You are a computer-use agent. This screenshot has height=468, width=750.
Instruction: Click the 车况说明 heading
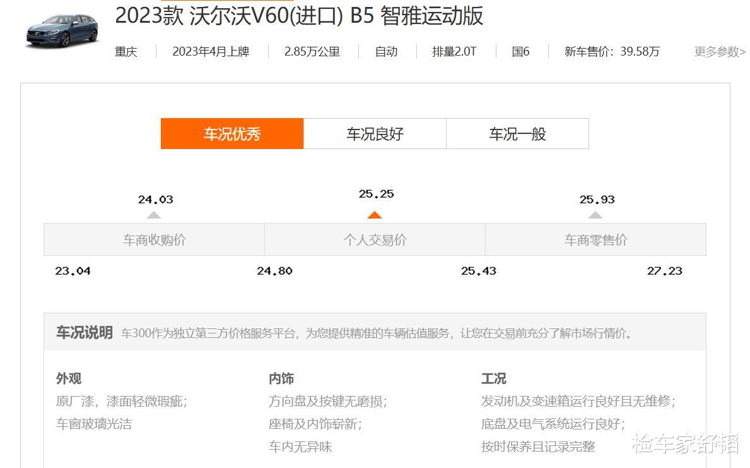85,332
